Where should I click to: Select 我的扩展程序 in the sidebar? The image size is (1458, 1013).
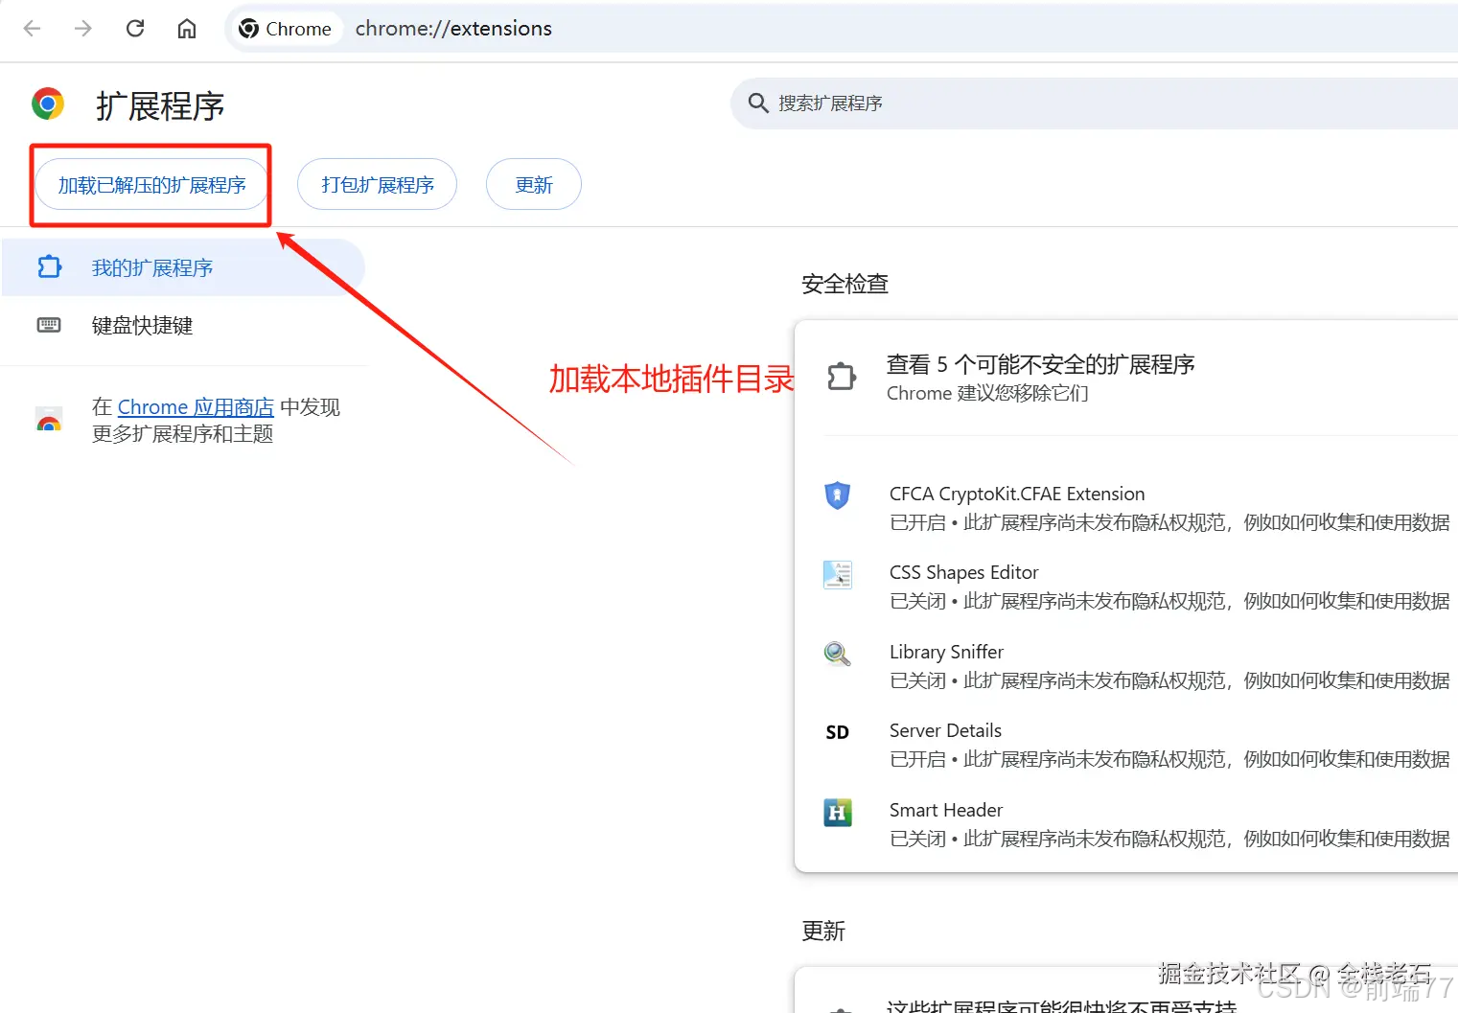coord(183,267)
